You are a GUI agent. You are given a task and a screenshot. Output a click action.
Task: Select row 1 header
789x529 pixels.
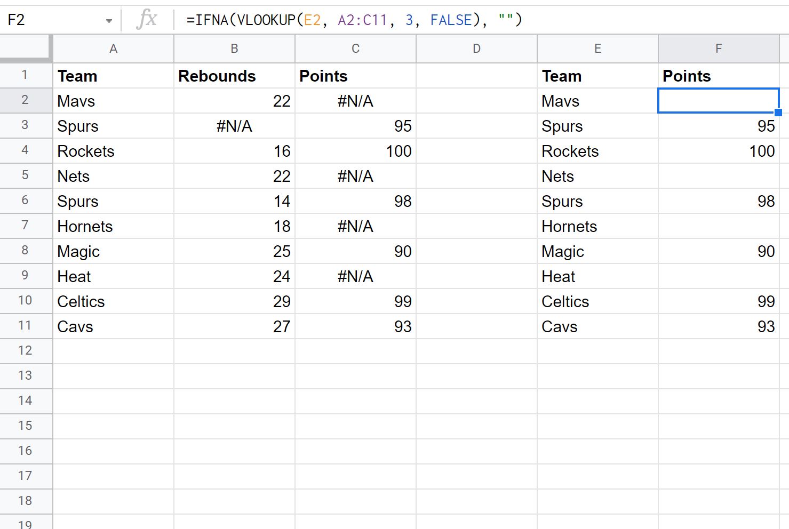click(26, 75)
